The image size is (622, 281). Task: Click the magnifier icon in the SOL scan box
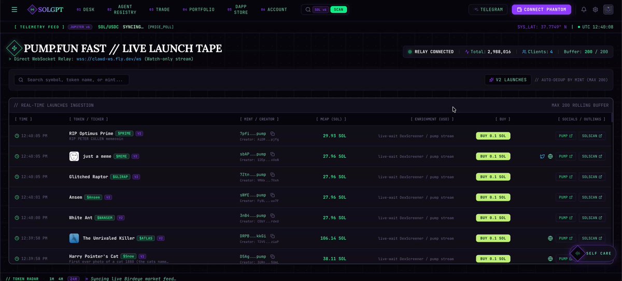click(x=308, y=9)
